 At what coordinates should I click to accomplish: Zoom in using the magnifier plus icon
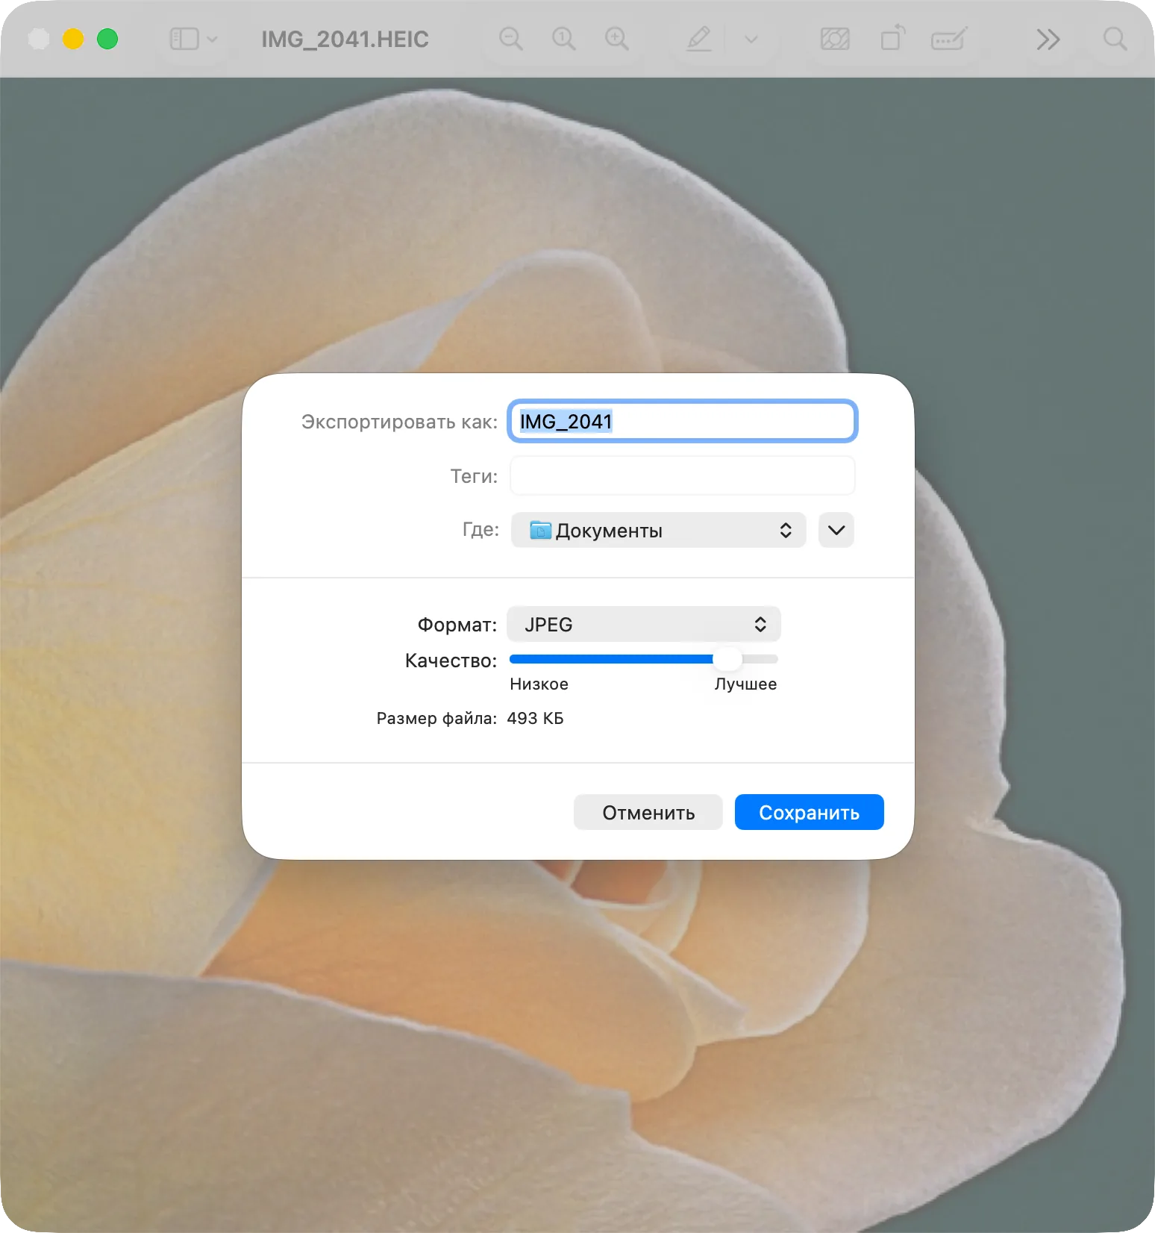point(617,39)
